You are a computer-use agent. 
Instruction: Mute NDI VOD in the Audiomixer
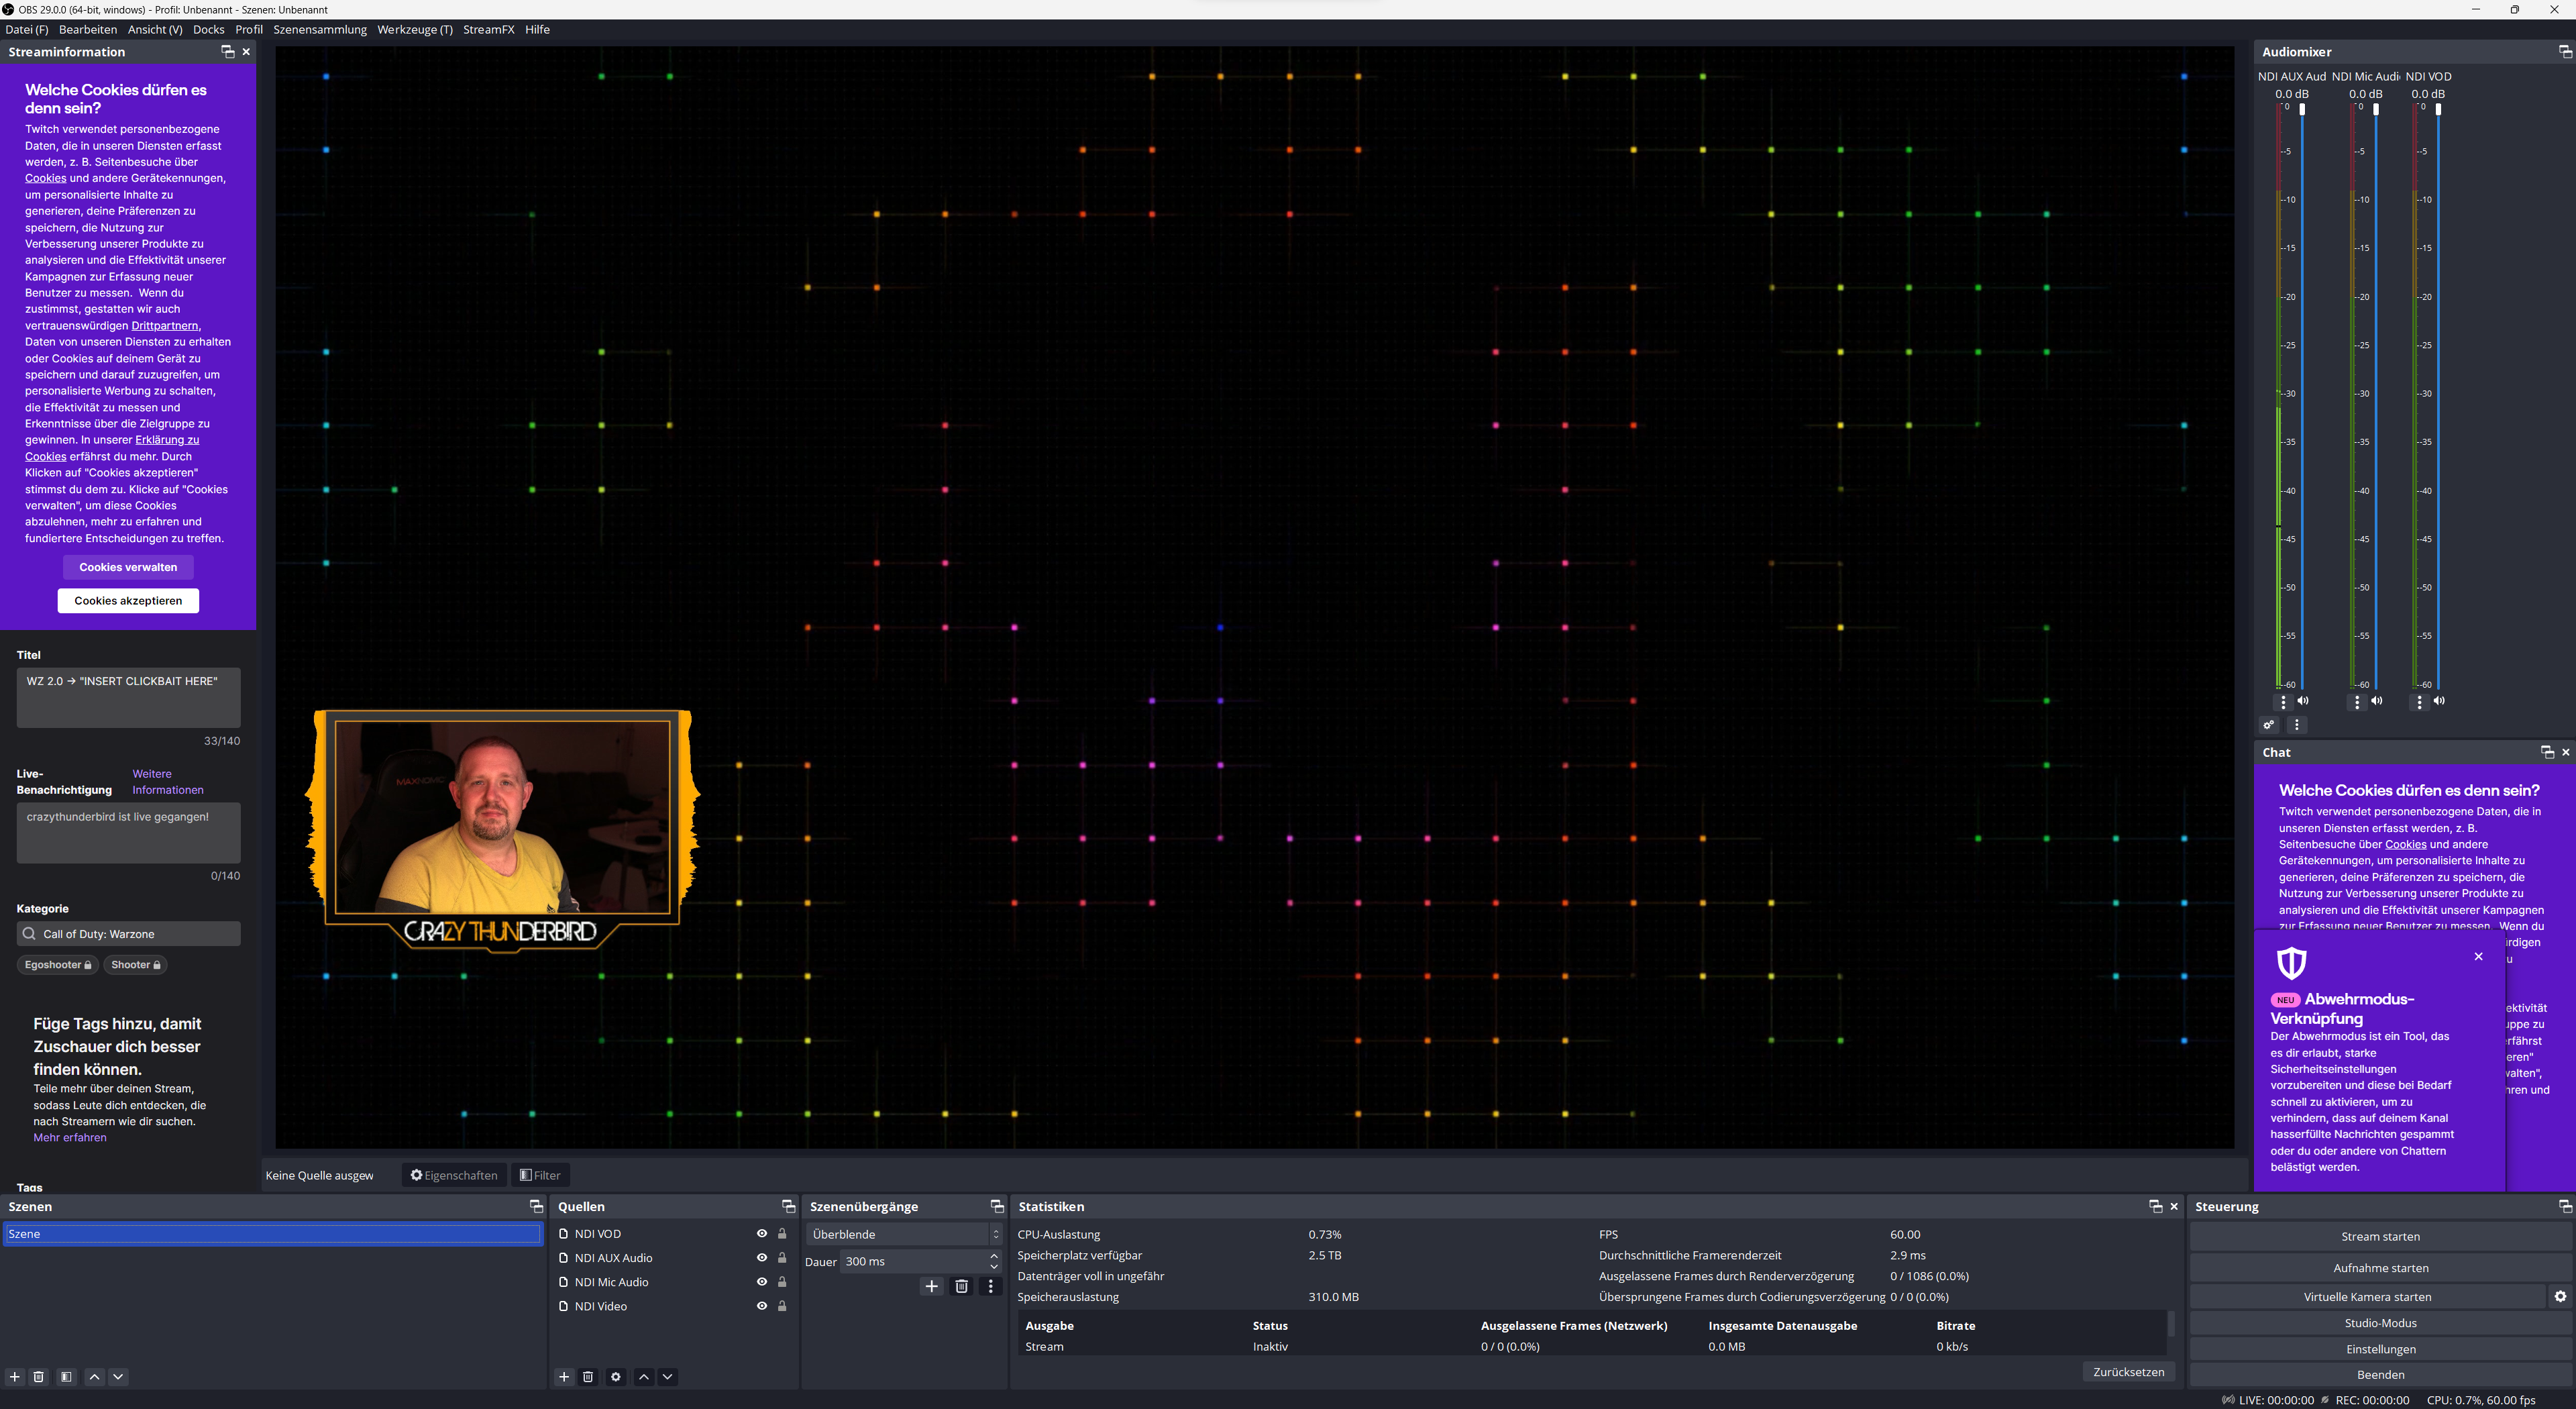pos(2439,701)
